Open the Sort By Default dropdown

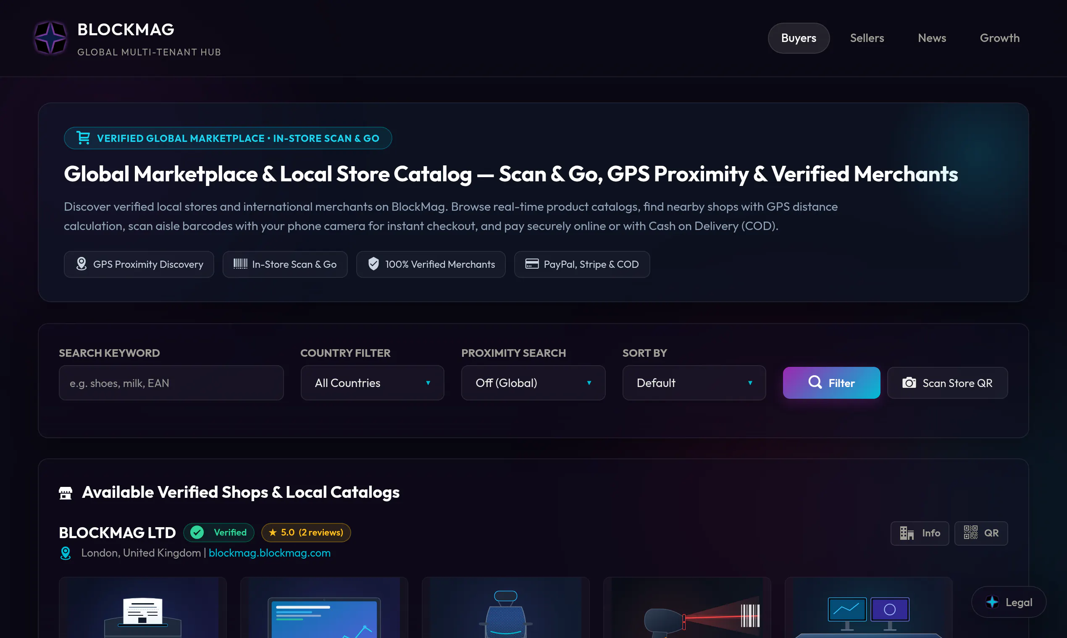coord(694,383)
